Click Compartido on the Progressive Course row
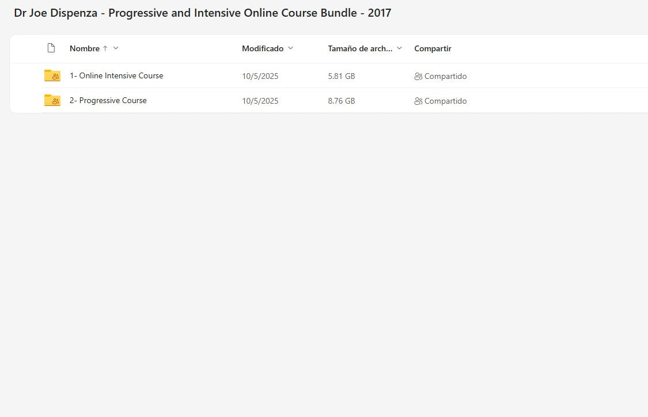648x417 pixels. pyautogui.click(x=445, y=101)
